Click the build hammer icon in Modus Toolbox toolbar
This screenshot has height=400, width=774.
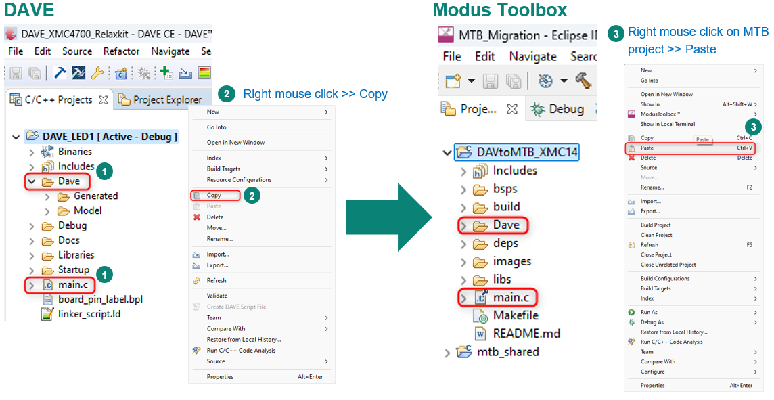[x=583, y=80]
